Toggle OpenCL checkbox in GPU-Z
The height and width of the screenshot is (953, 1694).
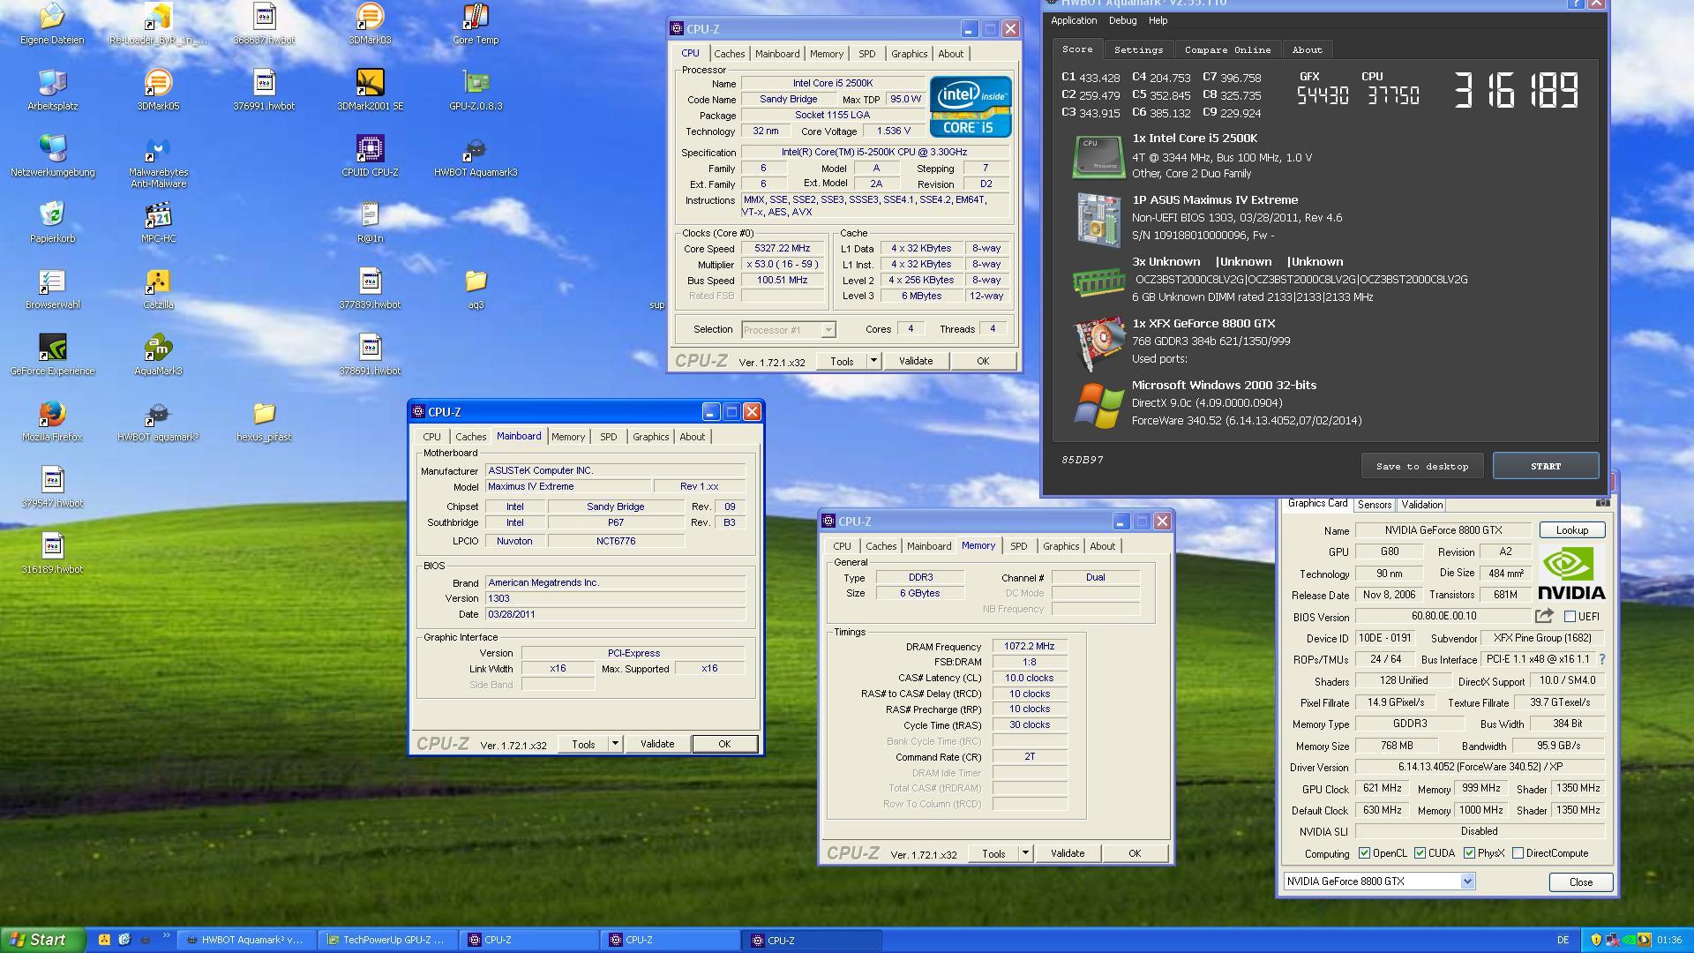[1365, 853]
